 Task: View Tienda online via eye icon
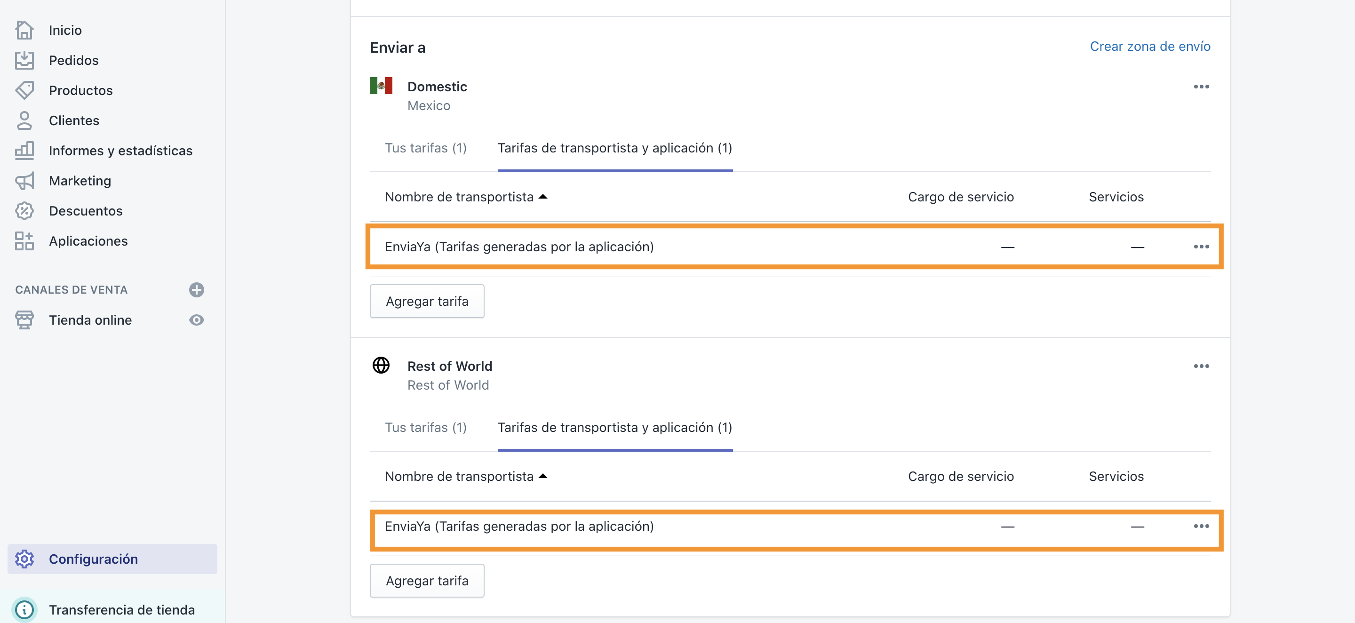coord(196,320)
